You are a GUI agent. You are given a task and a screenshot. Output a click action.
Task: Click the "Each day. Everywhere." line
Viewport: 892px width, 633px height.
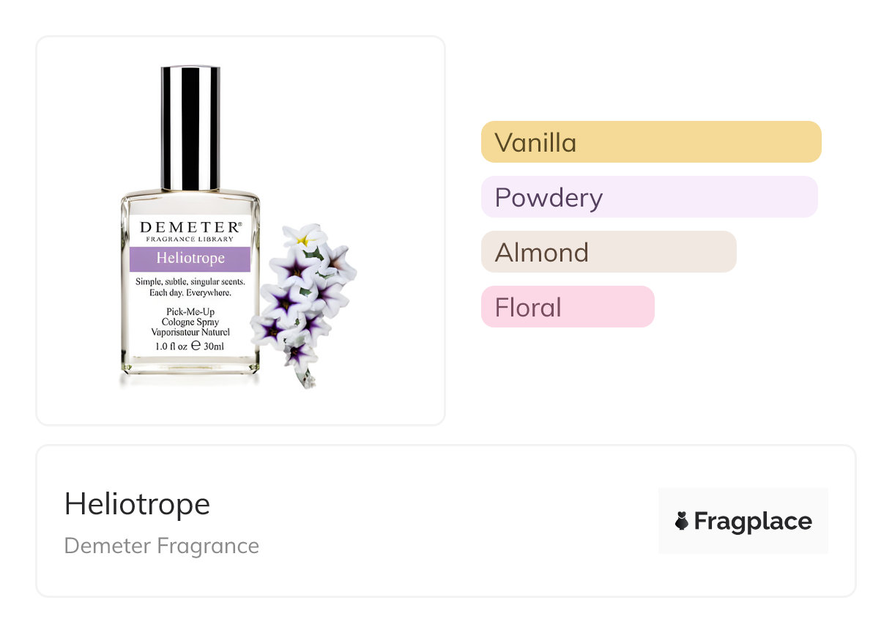(190, 293)
